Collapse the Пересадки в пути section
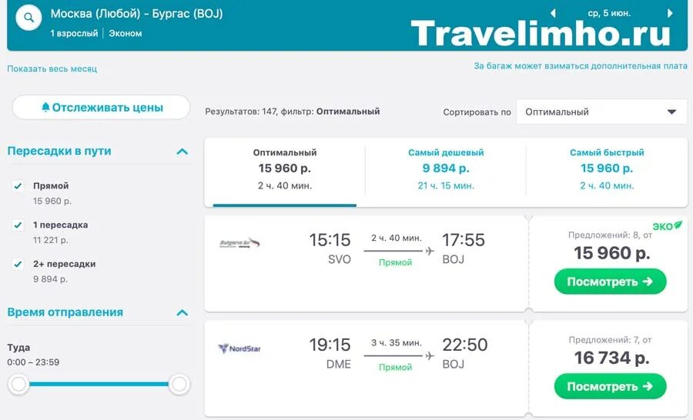The width and height of the screenshot is (693, 420). (182, 152)
